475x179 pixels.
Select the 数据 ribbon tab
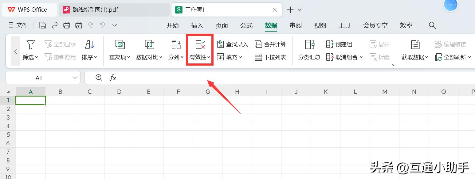coord(271,25)
